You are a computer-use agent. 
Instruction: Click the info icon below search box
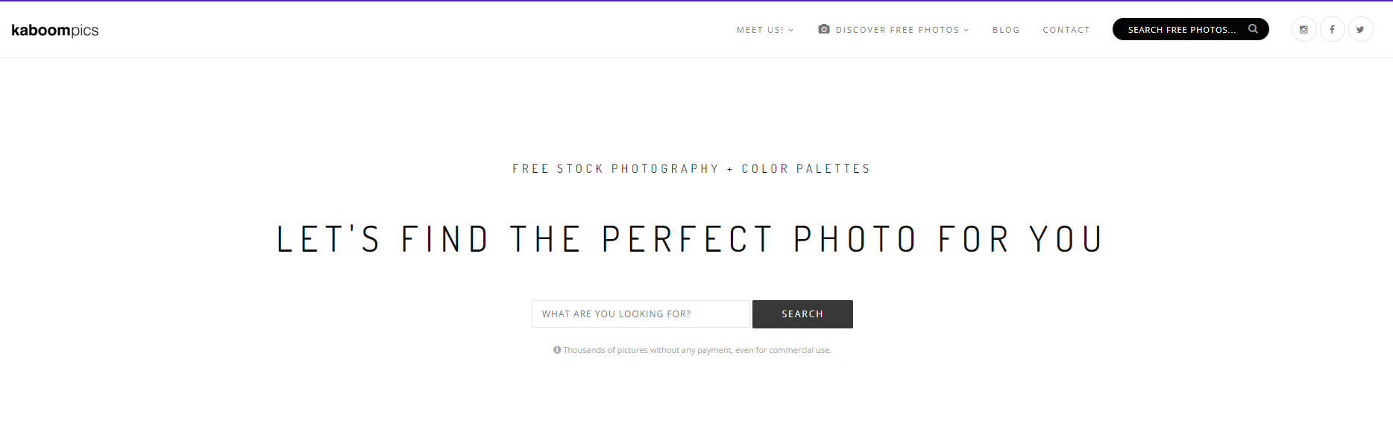tap(557, 350)
